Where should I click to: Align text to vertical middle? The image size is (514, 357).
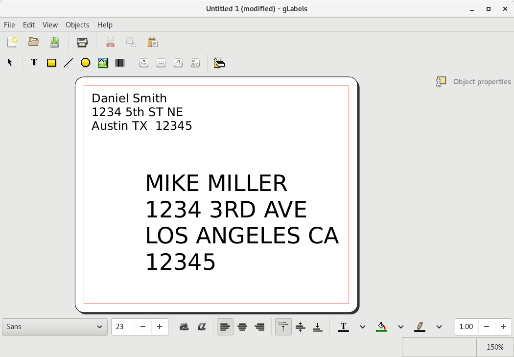300,327
